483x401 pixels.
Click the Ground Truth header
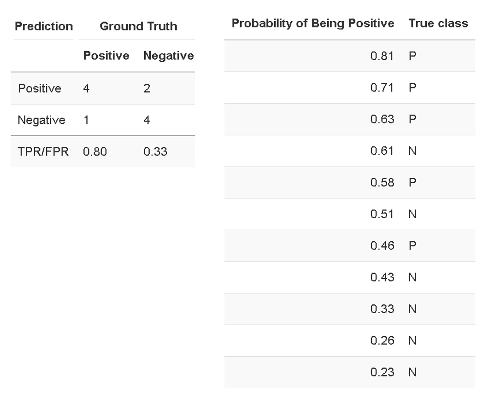pyautogui.click(x=138, y=26)
